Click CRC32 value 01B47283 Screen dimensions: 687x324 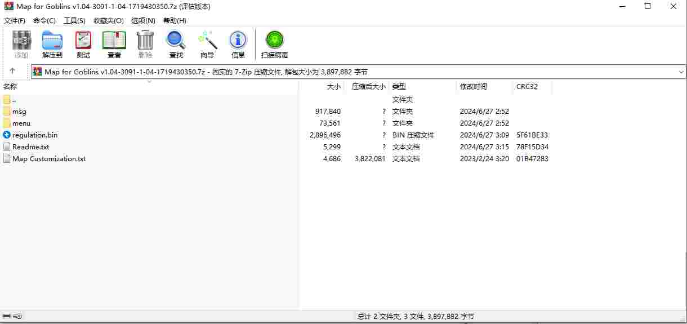click(x=532, y=159)
